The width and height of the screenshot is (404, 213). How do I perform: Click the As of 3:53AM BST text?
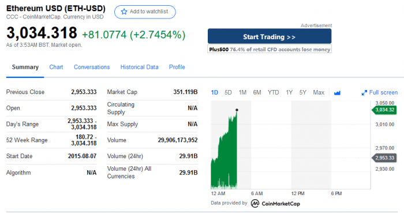coord(44,45)
